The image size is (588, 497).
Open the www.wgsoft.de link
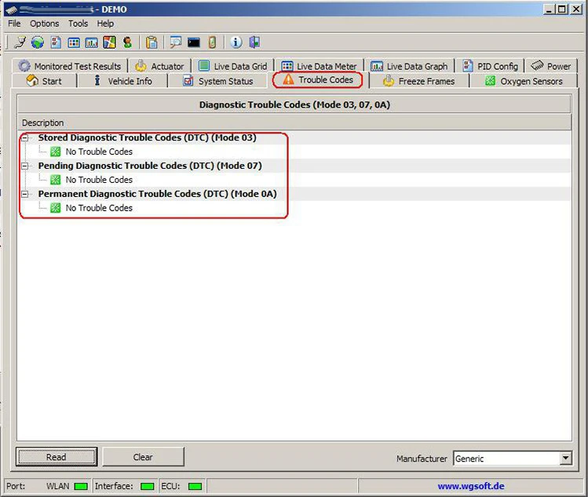pos(470,486)
